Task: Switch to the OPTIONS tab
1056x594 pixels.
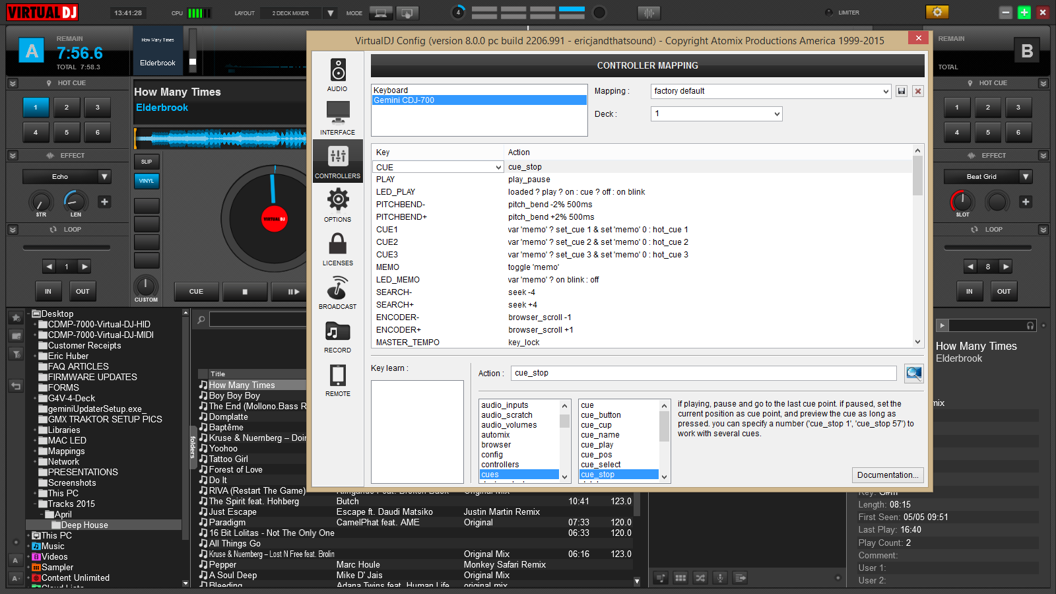Action: [337, 205]
